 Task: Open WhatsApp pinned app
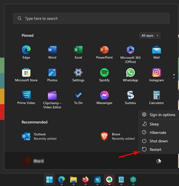(x=130, y=75)
